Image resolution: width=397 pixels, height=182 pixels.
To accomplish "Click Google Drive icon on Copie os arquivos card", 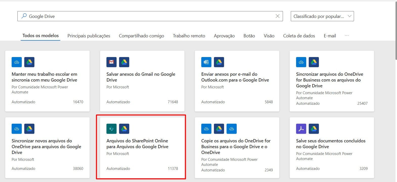I will [219, 129].
